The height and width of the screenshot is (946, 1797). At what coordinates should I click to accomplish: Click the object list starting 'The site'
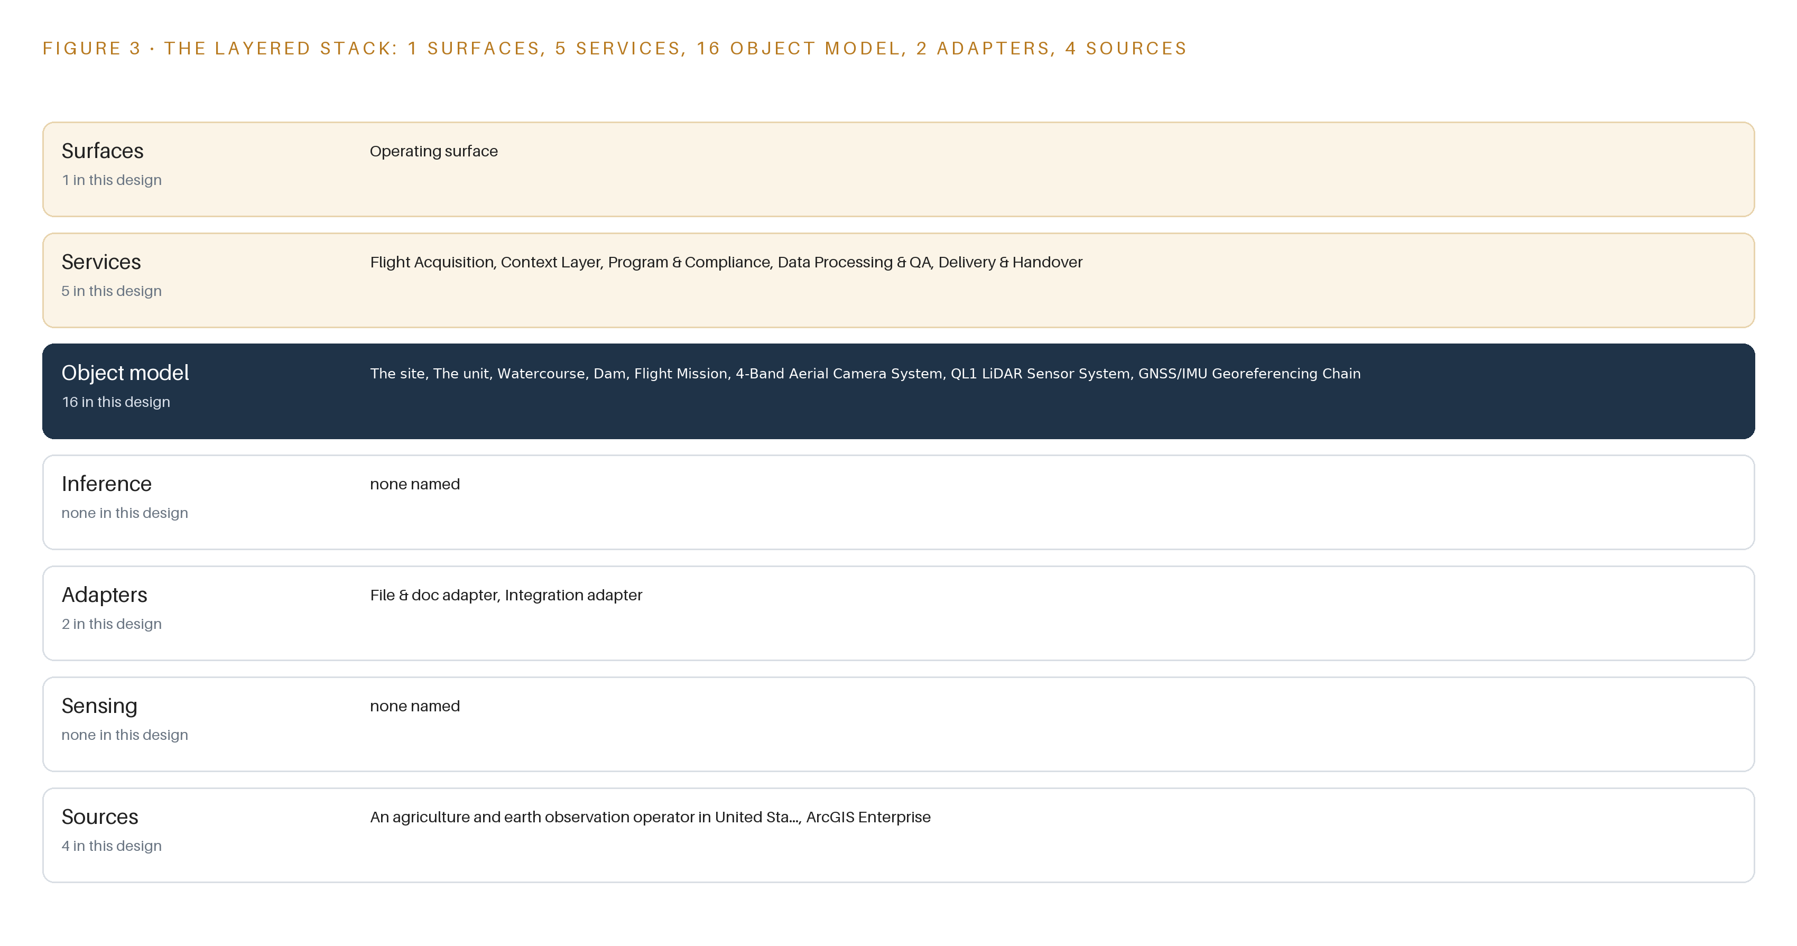865,374
